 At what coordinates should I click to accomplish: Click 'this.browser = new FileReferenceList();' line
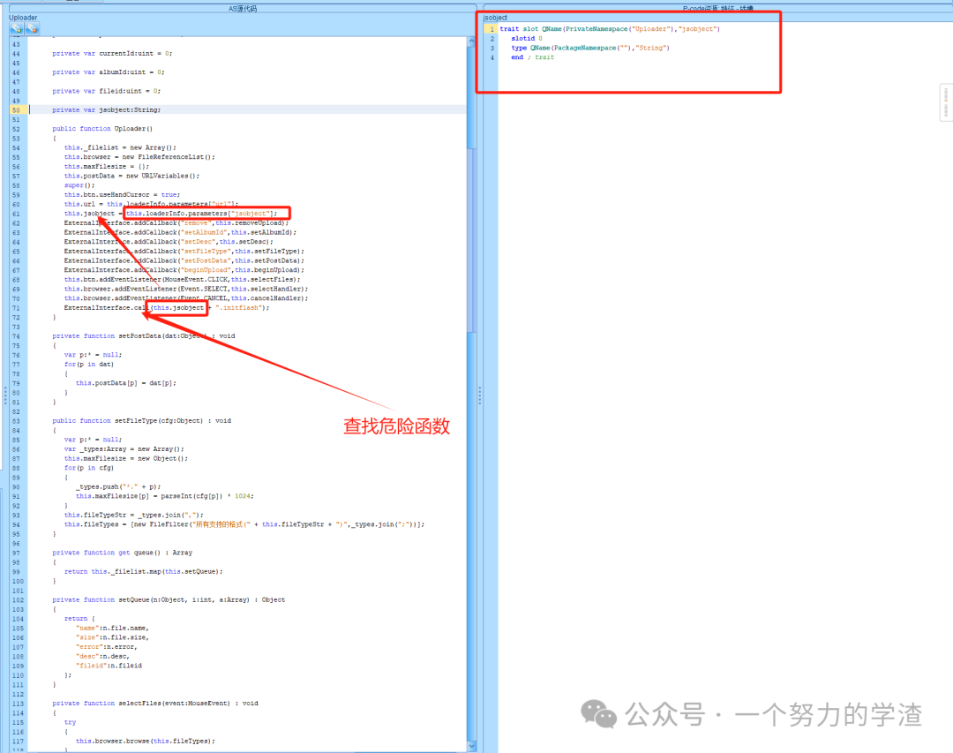pyautogui.click(x=139, y=157)
